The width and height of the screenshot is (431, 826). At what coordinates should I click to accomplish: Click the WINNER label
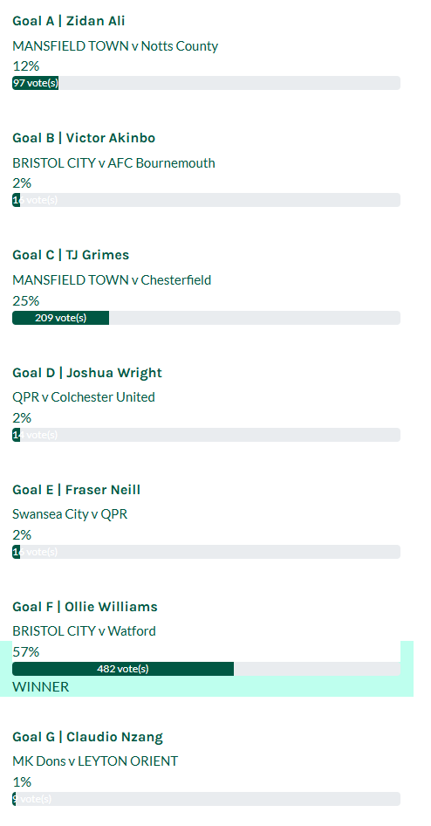pos(40,687)
